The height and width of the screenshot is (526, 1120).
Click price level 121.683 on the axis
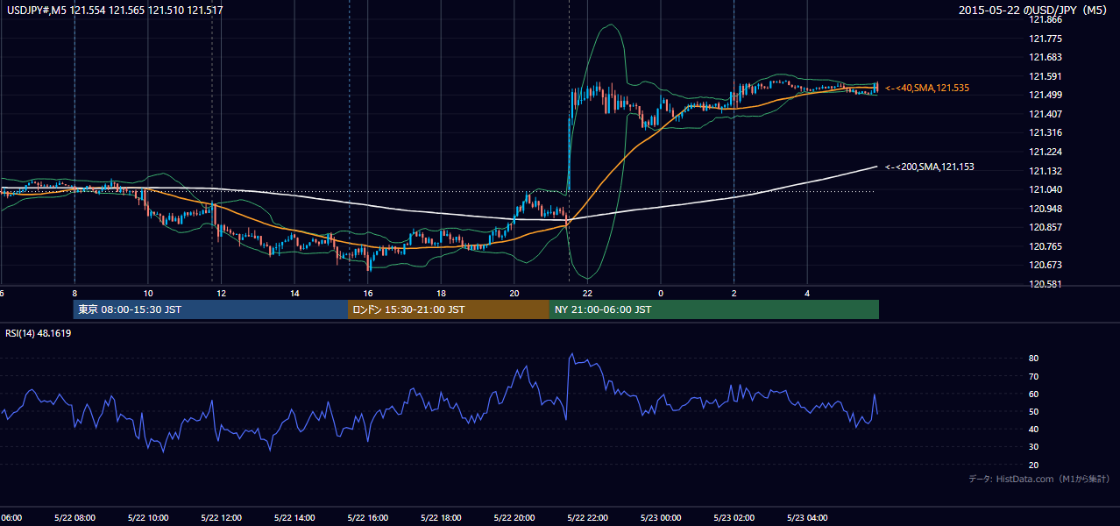tap(1046, 57)
